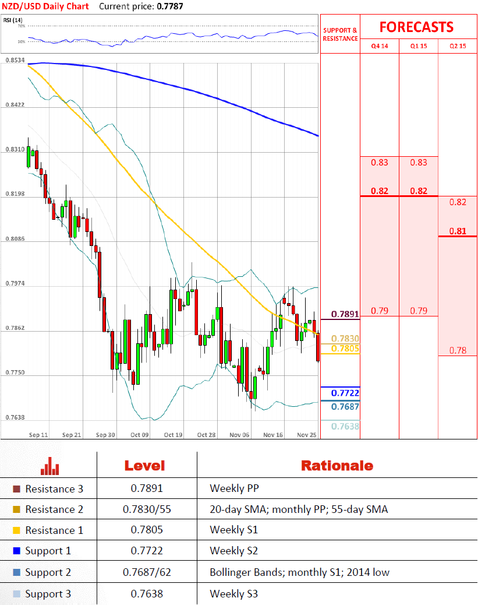Click the Resistance 2 color swatch
The width and height of the screenshot is (478, 605).
pyautogui.click(x=16, y=509)
